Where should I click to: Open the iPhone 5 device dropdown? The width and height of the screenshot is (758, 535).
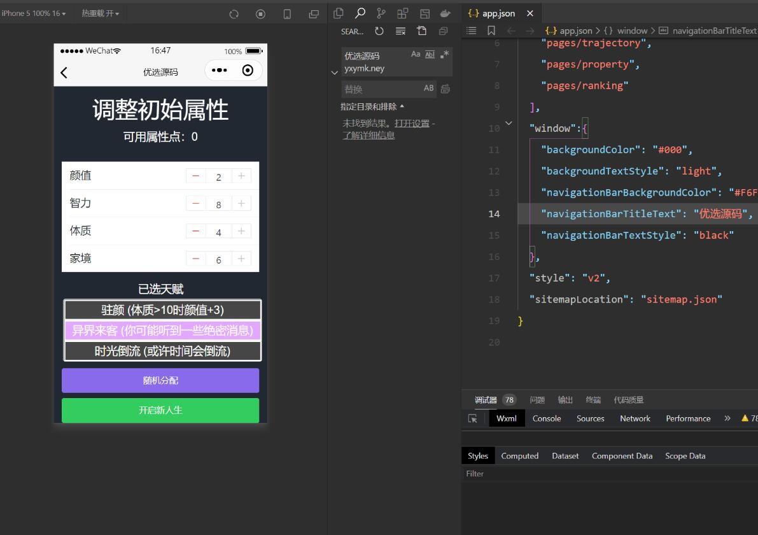coord(33,13)
